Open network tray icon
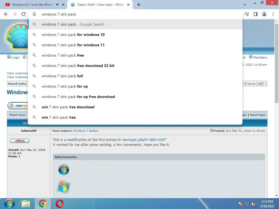 tap(247, 204)
